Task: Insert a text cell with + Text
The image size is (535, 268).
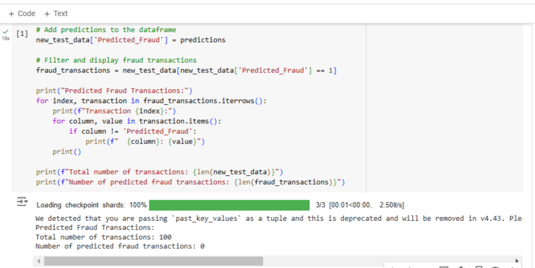Action: coord(56,13)
